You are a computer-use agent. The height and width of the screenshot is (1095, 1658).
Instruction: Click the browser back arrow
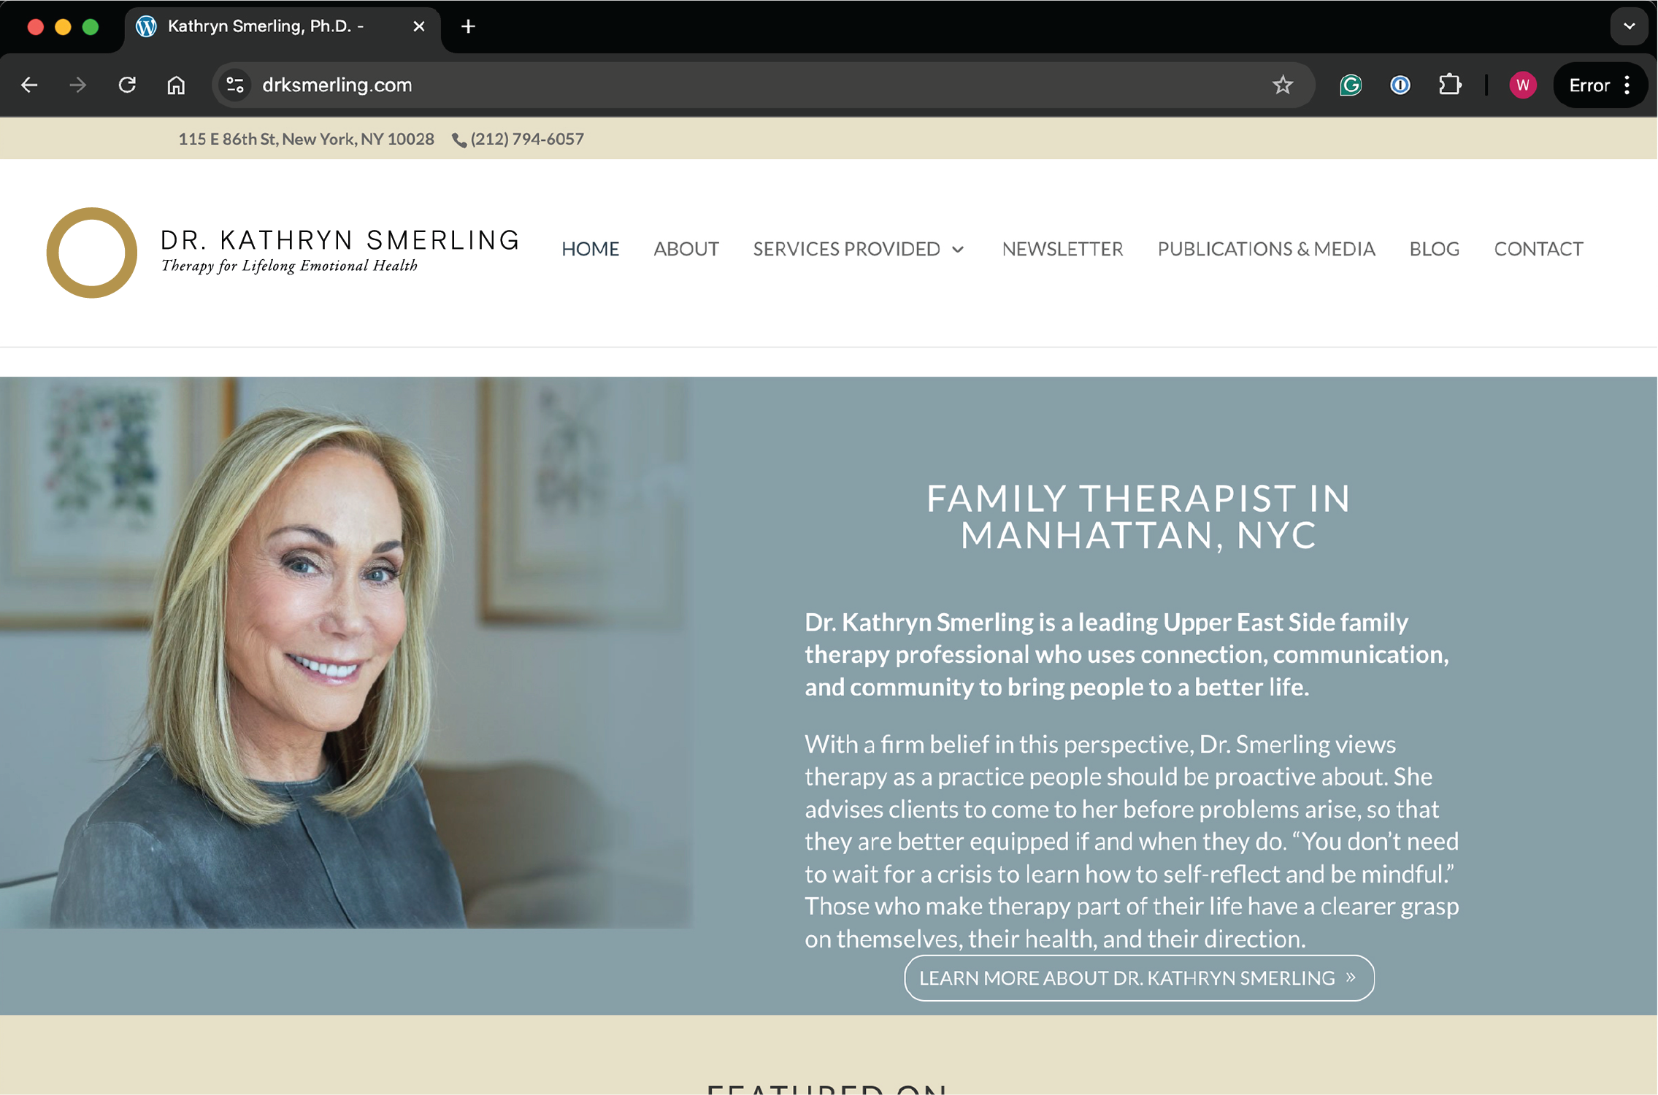[x=29, y=85]
